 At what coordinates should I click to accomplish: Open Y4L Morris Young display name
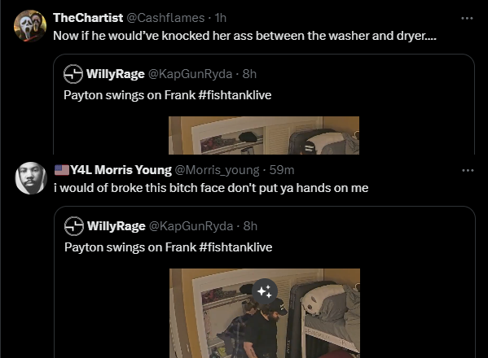click(x=121, y=170)
